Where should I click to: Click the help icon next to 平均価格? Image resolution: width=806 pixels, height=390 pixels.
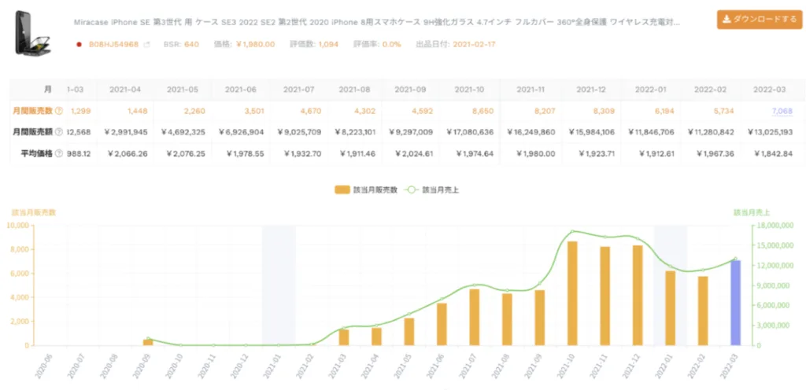(59, 154)
